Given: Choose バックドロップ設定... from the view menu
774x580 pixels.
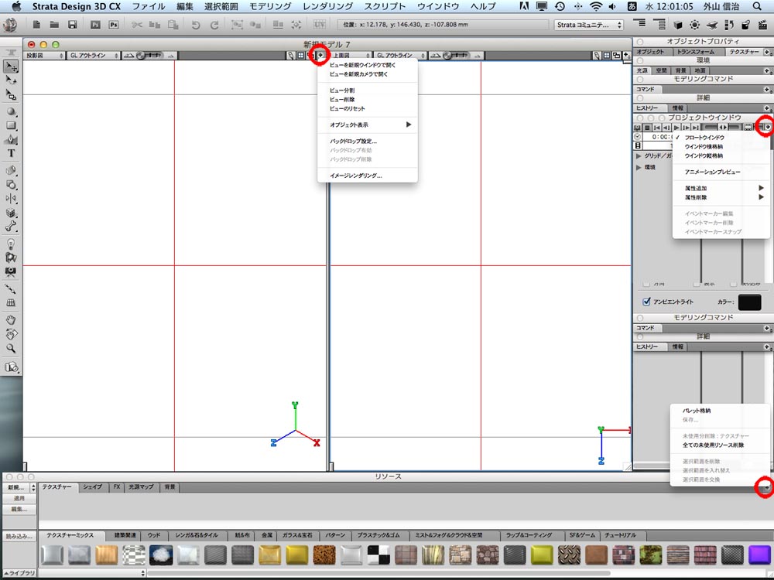Looking at the screenshot, I should pyautogui.click(x=368, y=141).
